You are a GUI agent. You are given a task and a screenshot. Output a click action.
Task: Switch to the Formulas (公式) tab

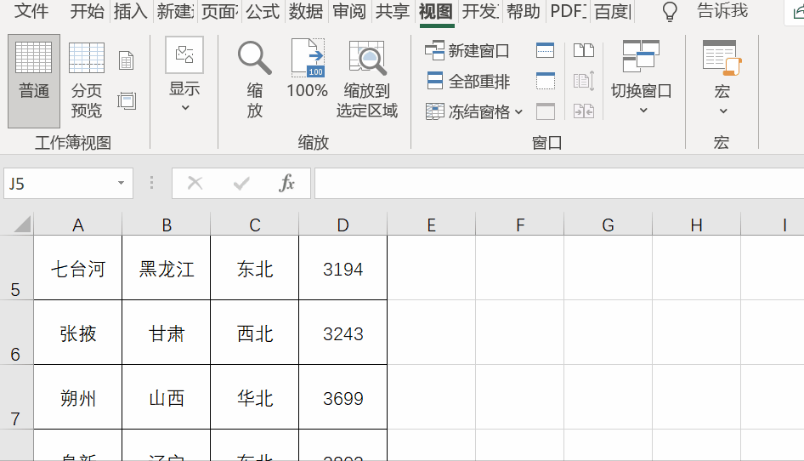[263, 11]
